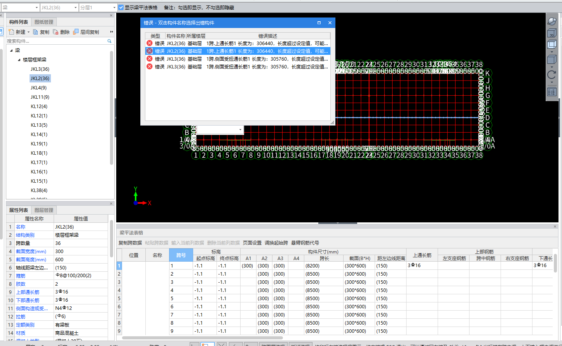The width and height of the screenshot is (562, 346).
Task: Open the JKL2(36) component dropdown
Action: tap(75, 8)
